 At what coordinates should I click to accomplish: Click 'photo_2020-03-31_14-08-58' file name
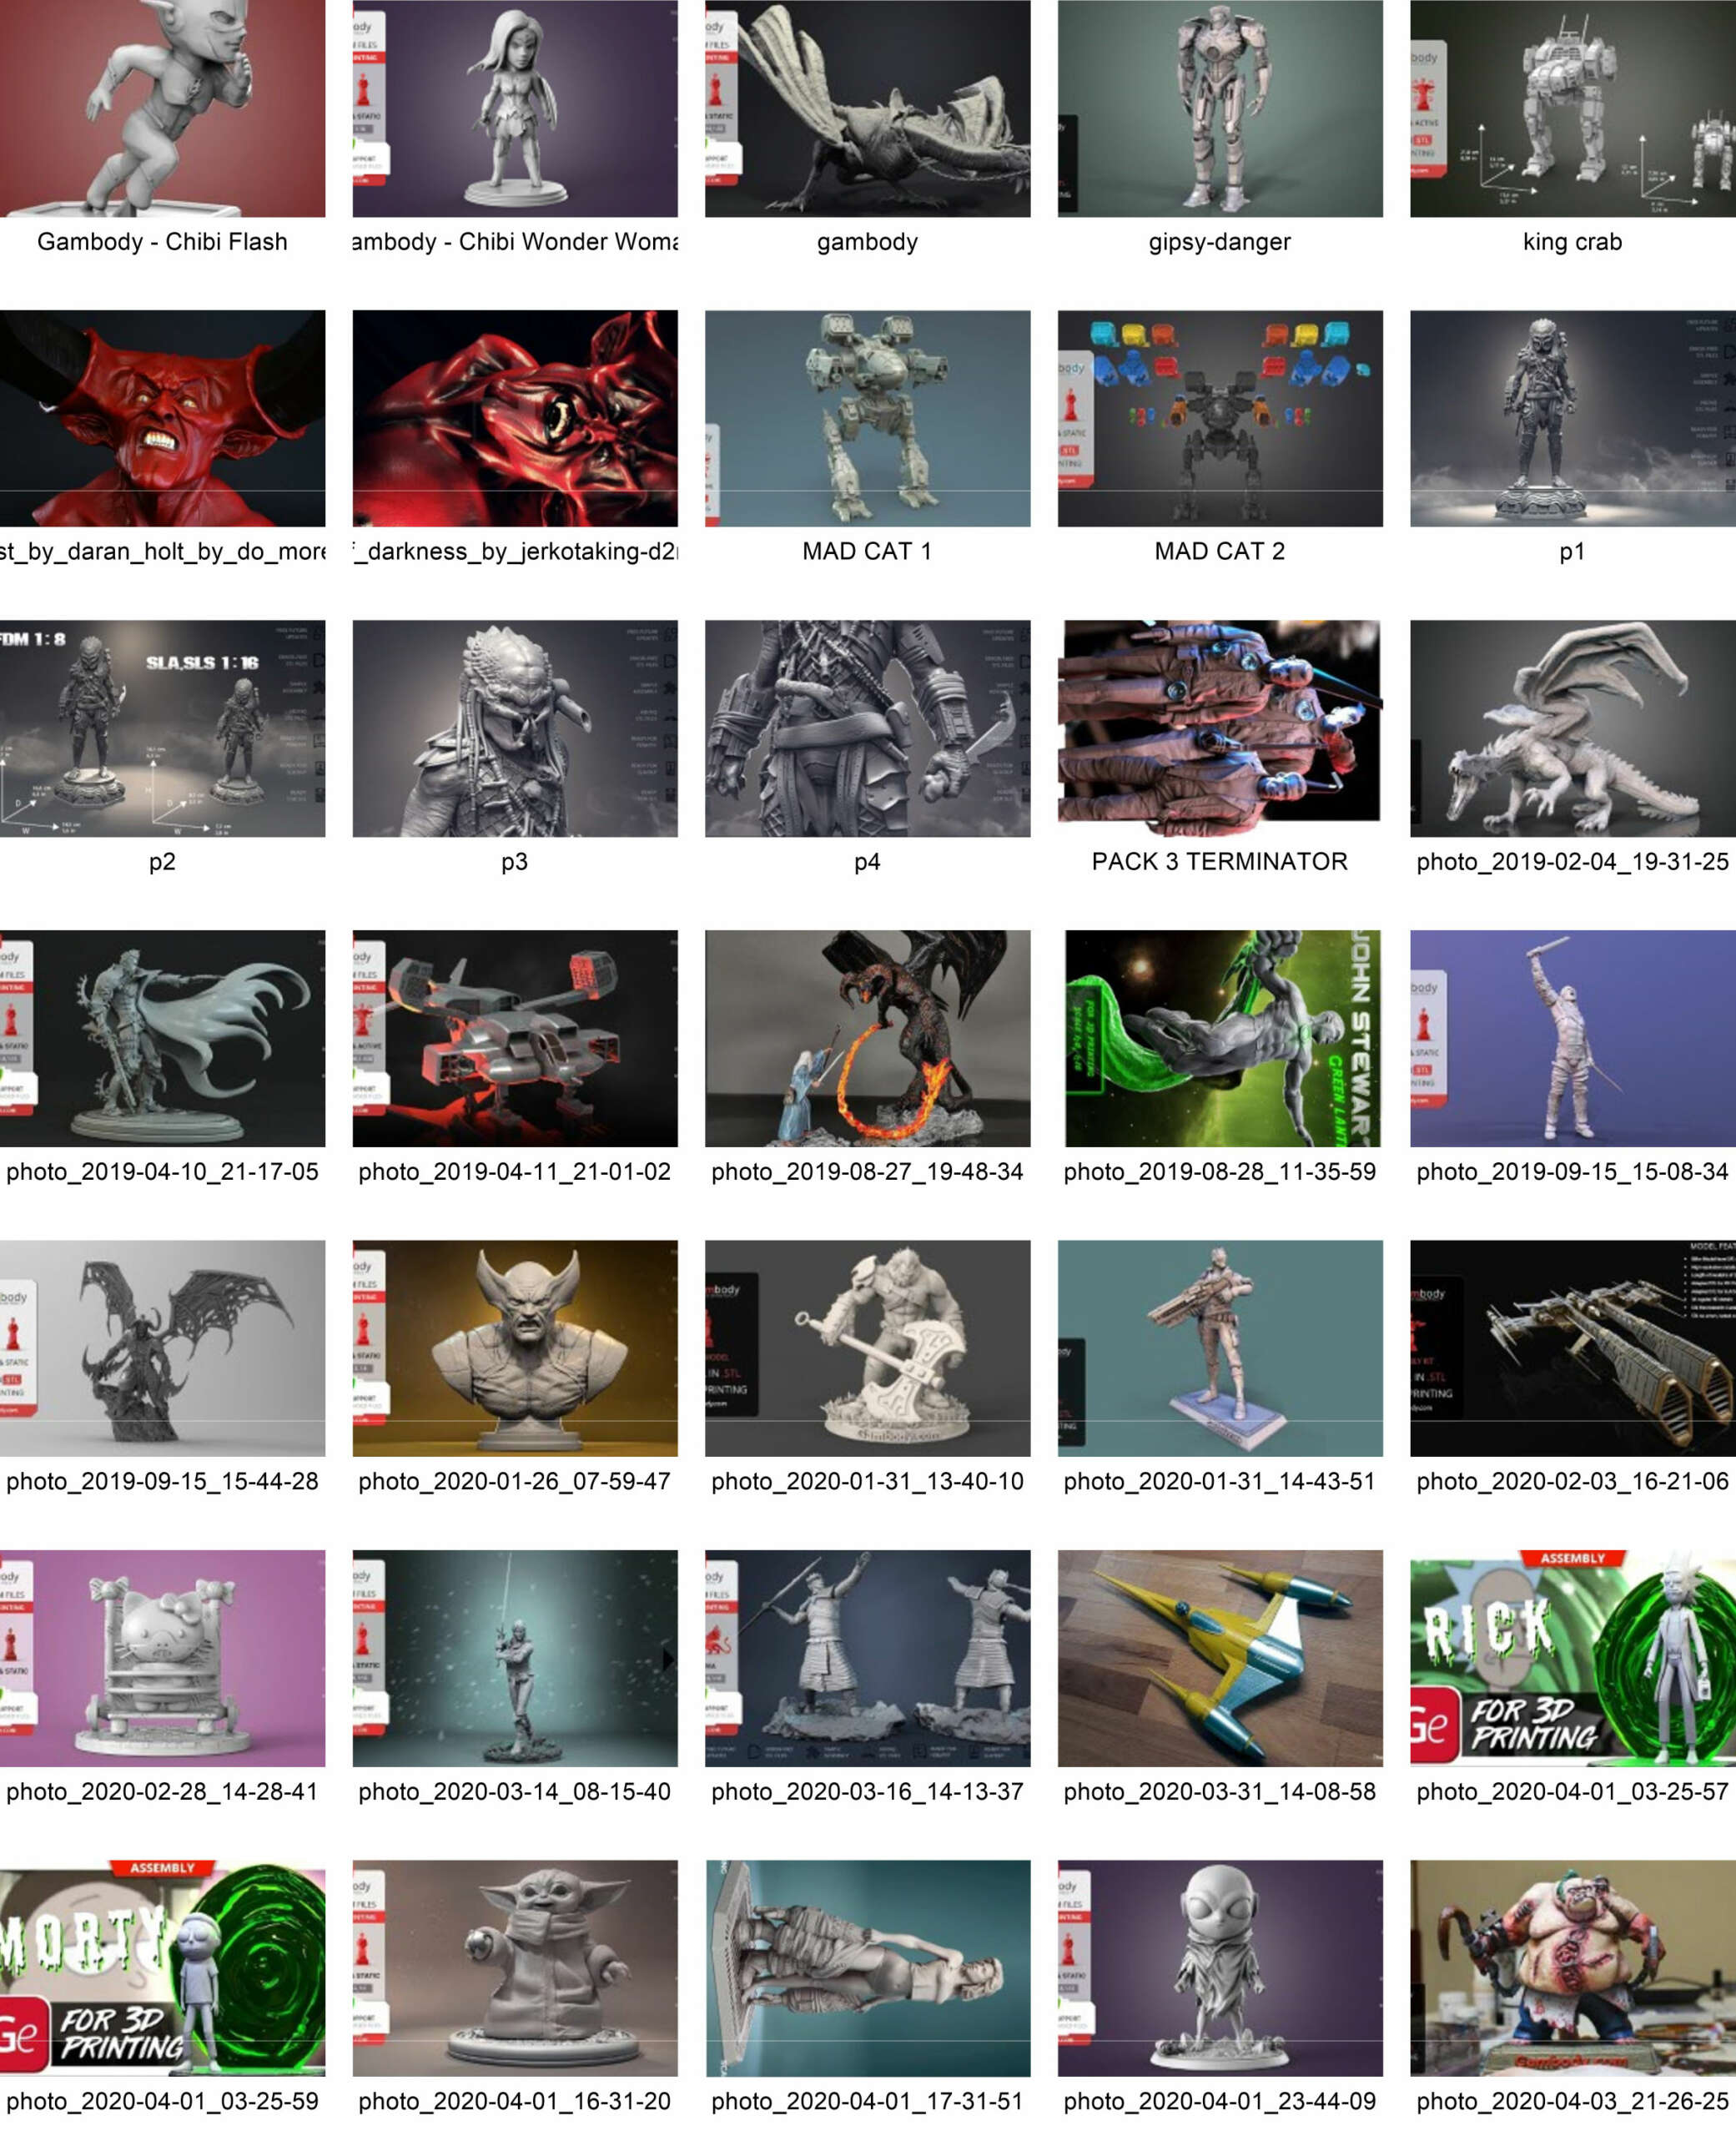(1220, 1792)
